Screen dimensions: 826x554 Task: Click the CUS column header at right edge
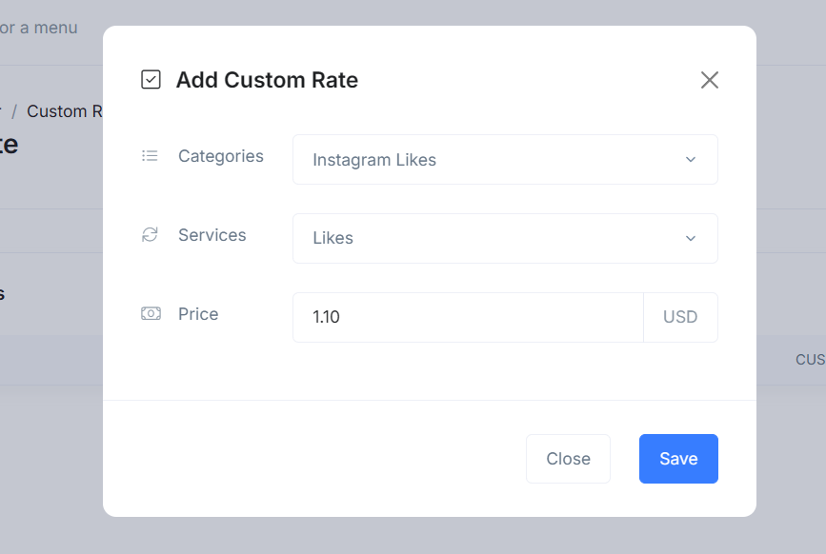click(x=810, y=360)
